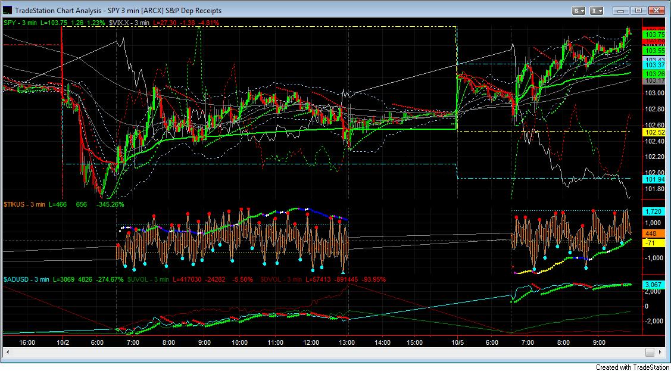Maximize the Chart Analysis window
Viewport: 671px width, 371px height.
click(638, 10)
